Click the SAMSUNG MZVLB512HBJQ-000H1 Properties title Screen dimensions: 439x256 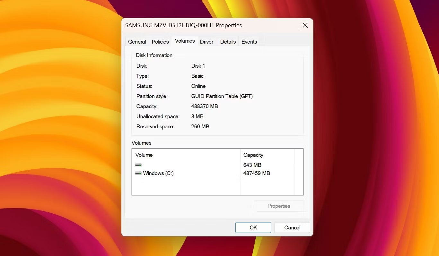pos(183,25)
